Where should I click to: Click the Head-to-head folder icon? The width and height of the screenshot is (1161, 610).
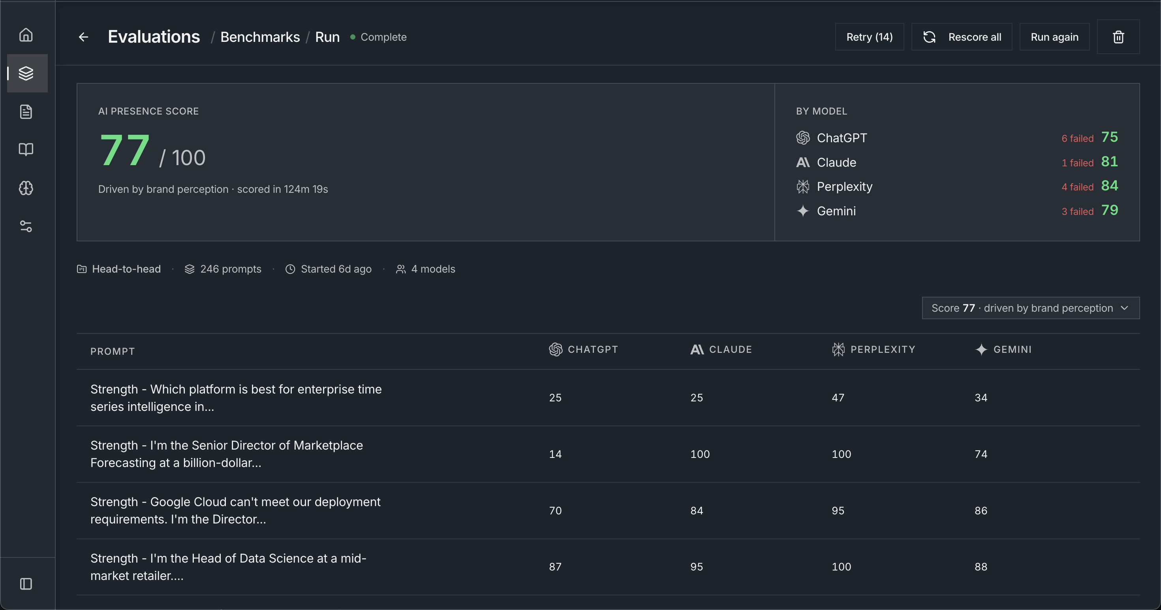82,269
